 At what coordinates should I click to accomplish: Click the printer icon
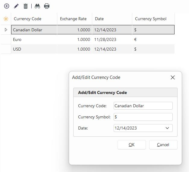[47, 6]
